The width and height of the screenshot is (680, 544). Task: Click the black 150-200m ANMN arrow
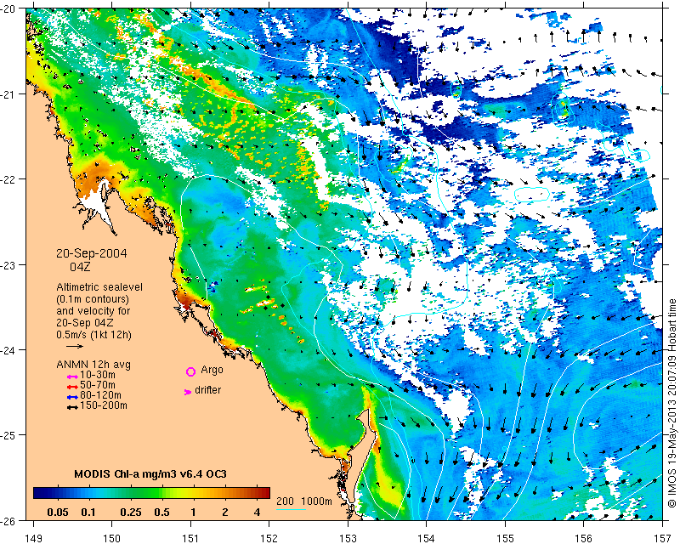click(x=72, y=407)
